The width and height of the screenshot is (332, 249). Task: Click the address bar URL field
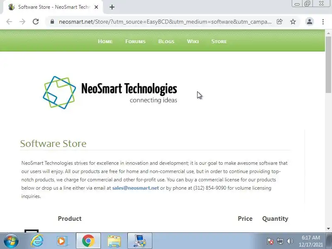(x=165, y=22)
